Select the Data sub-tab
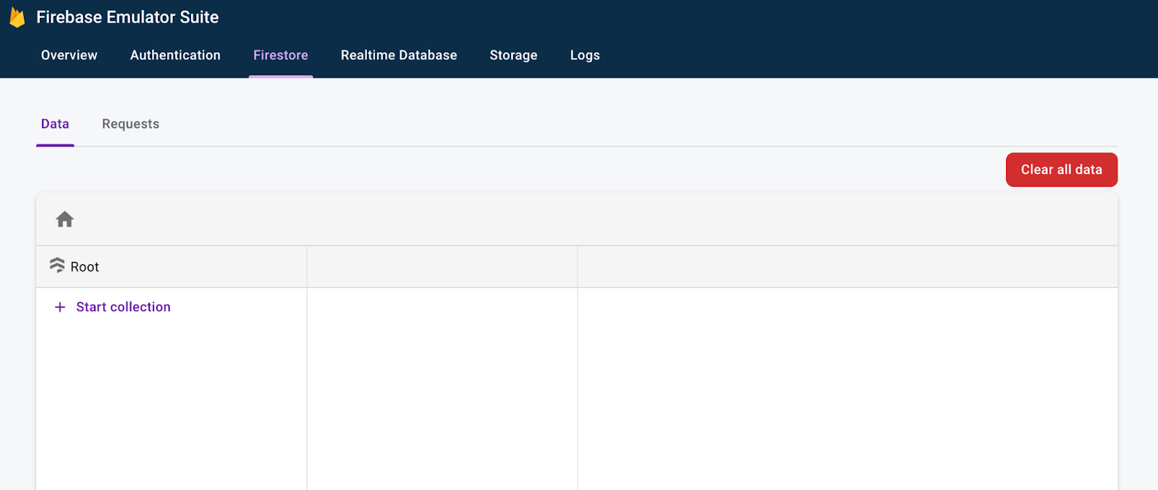Screen dimensions: 1158x490 (55, 124)
